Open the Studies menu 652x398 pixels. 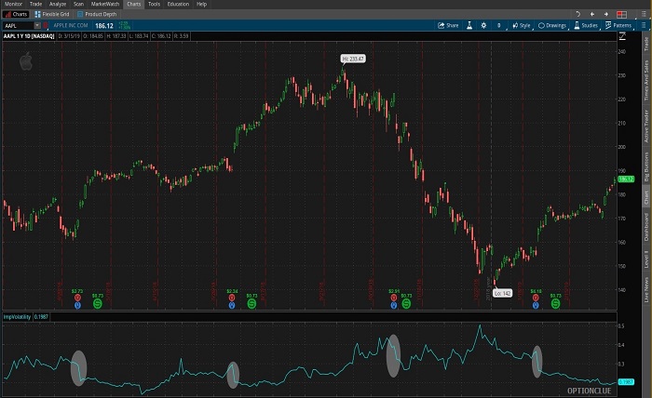click(587, 25)
